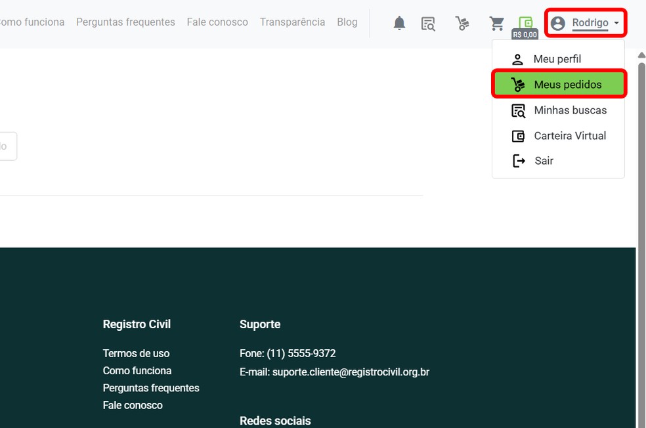Choose Meu perfil in the dropdown menu
646x428 pixels.
[x=557, y=58]
